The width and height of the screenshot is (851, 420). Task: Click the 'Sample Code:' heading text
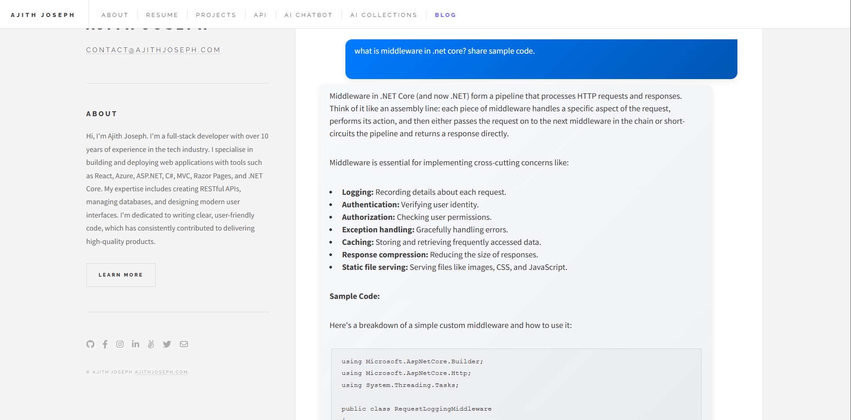tap(355, 296)
